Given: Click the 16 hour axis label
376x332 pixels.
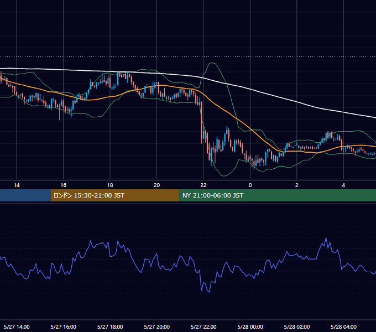Looking at the screenshot, I should [63, 185].
